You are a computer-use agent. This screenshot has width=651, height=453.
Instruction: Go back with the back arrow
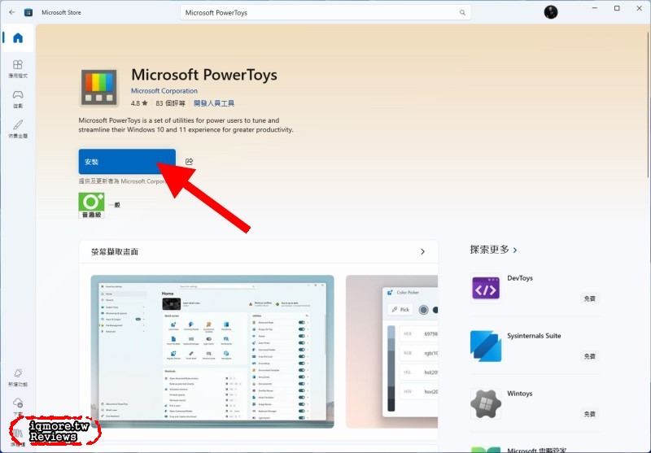click(12, 12)
